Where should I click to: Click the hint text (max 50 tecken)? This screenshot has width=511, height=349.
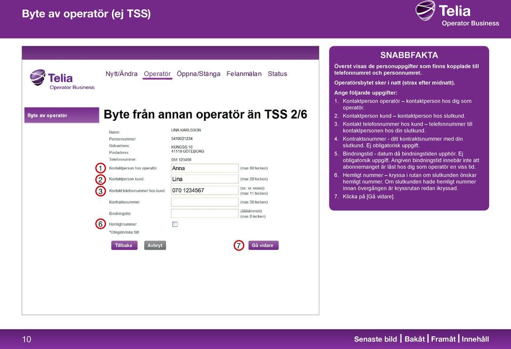(254, 202)
